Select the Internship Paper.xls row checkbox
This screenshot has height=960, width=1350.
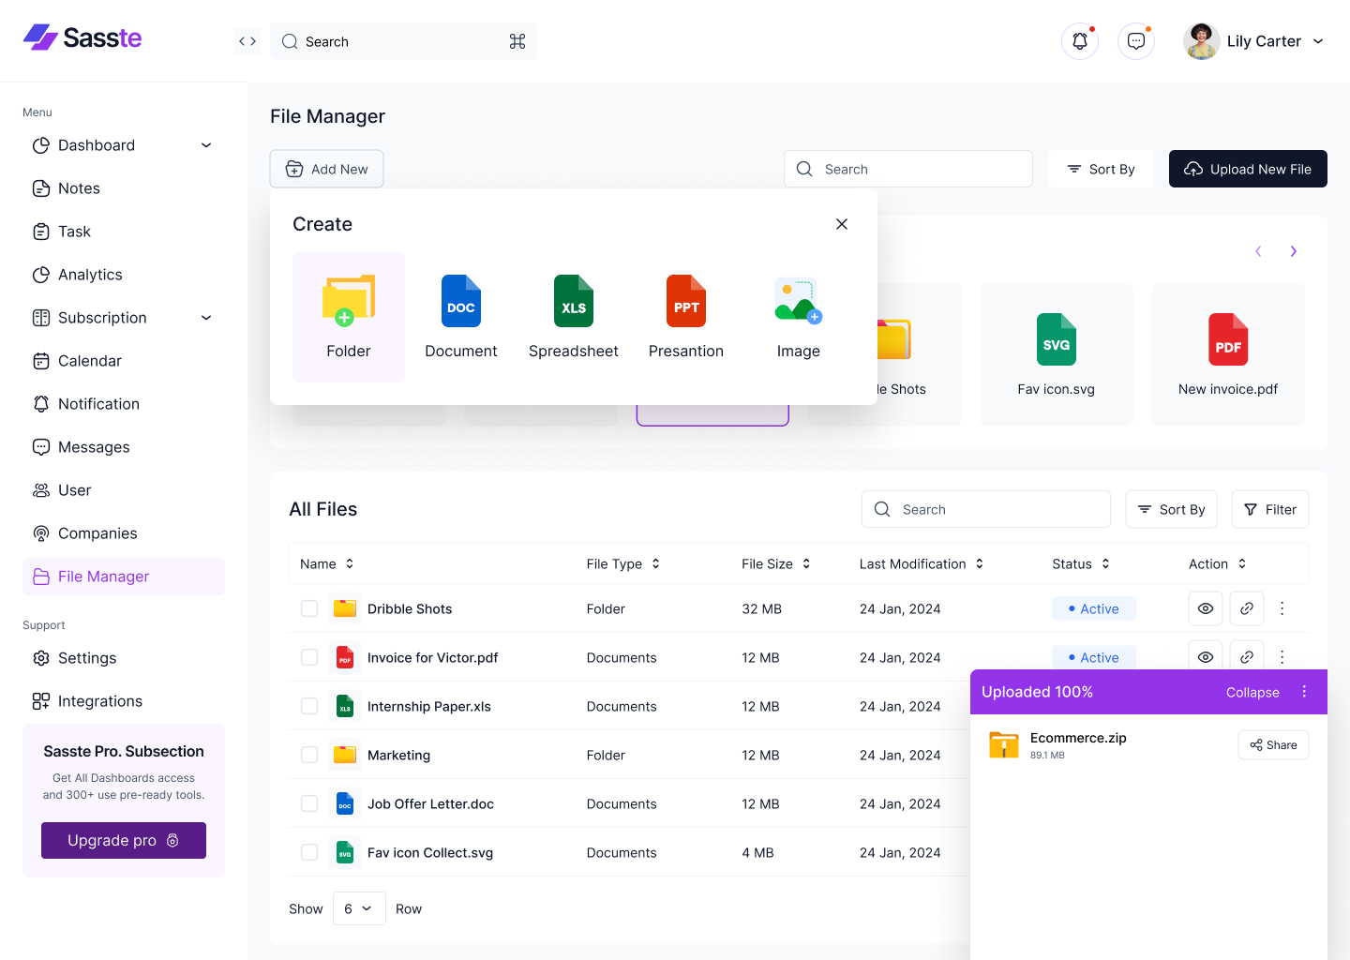309,706
